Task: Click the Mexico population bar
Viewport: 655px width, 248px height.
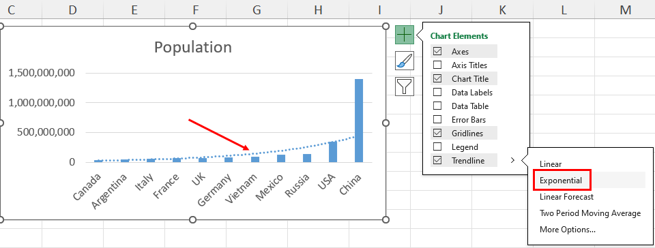Action: 281,158
